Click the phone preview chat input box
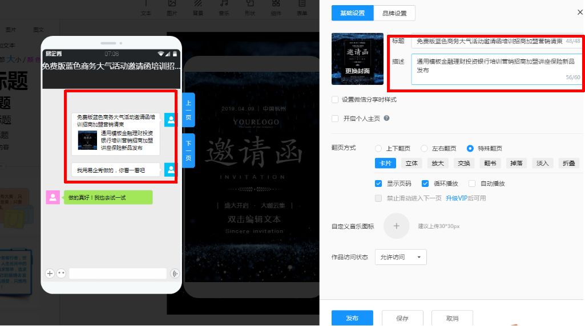 point(118,274)
